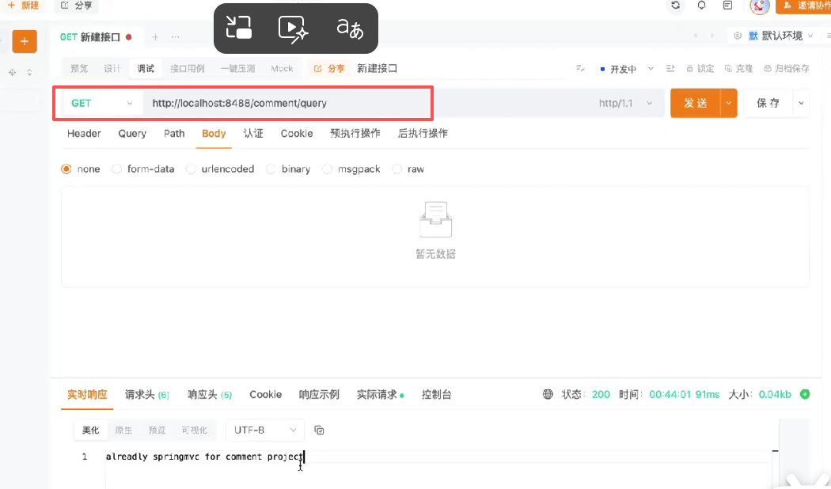Screen dimensions: 831x489
Task: Open the message list icon beside the bell
Action: [727, 6]
